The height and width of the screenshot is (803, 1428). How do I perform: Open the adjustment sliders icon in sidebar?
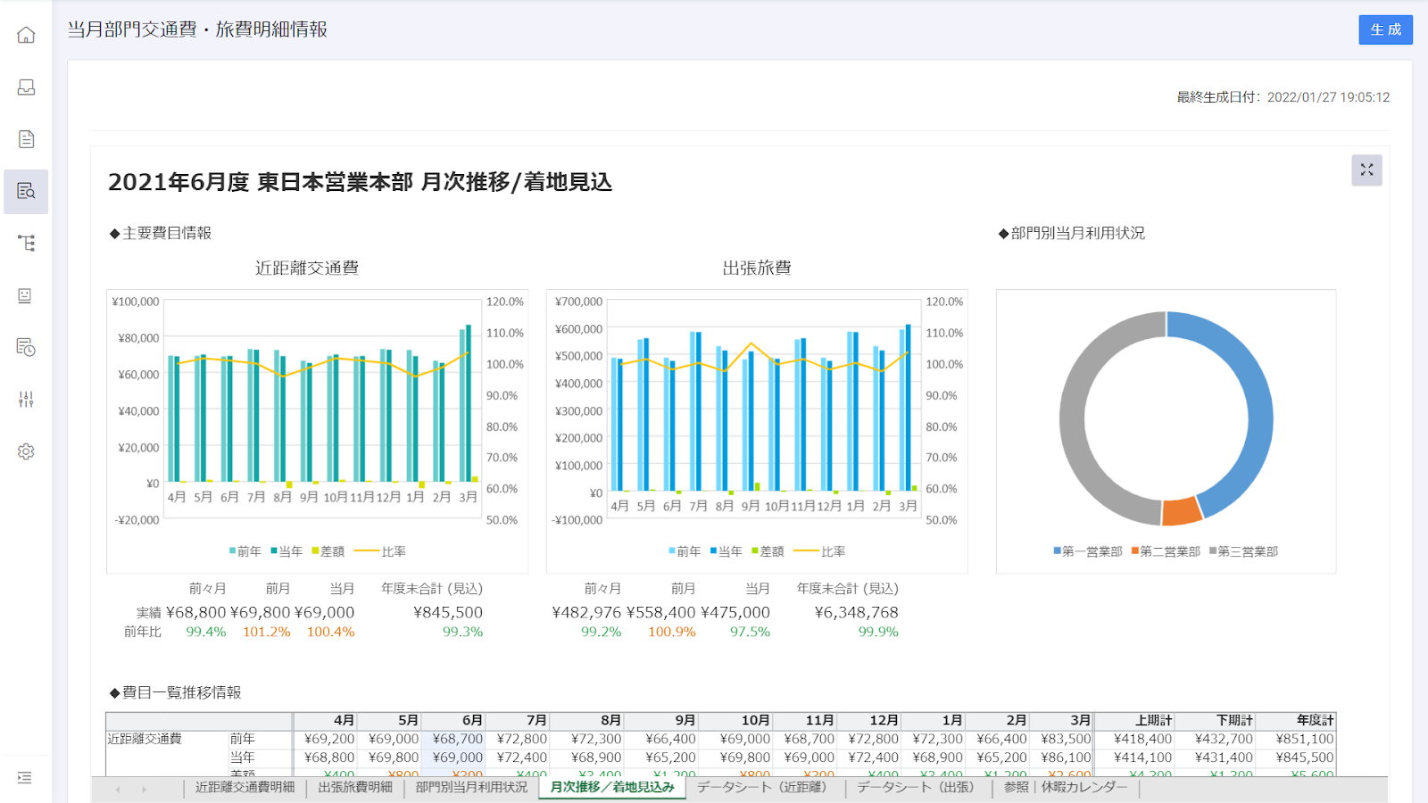pyautogui.click(x=26, y=399)
